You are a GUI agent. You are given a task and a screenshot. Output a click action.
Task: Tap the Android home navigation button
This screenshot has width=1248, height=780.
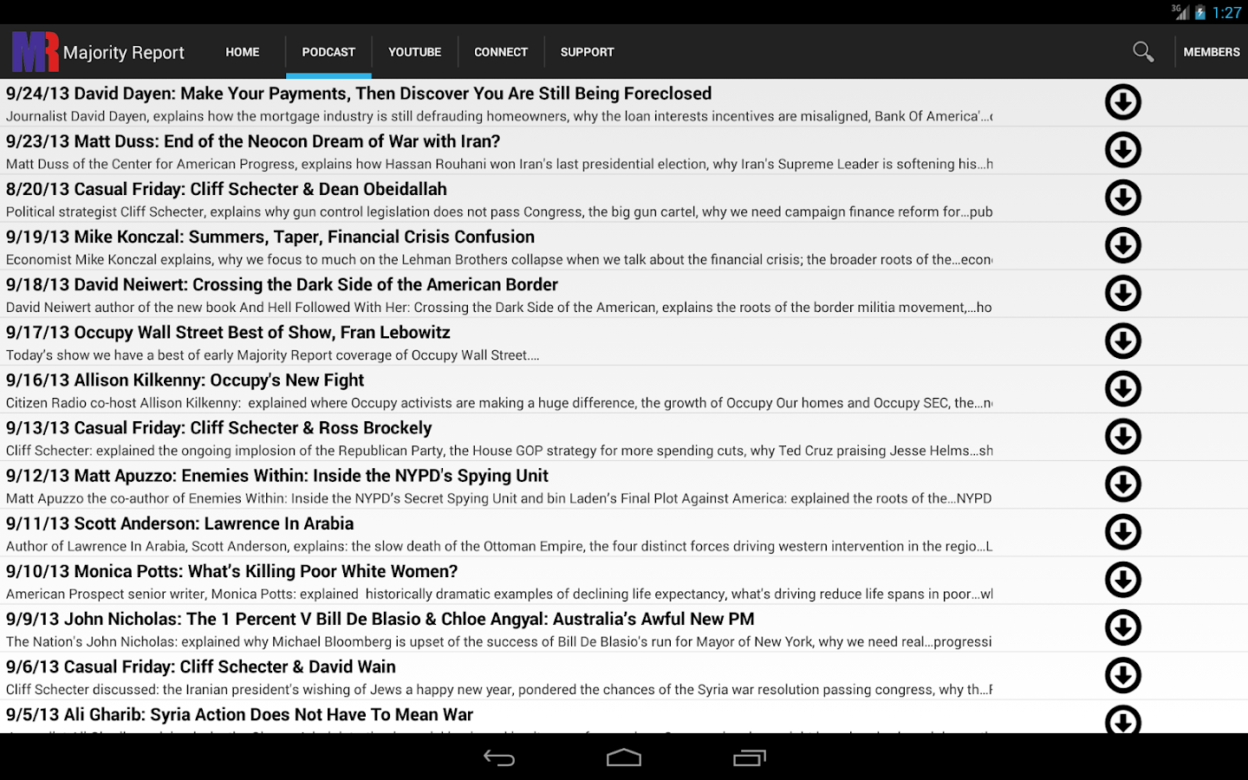(x=623, y=757)
